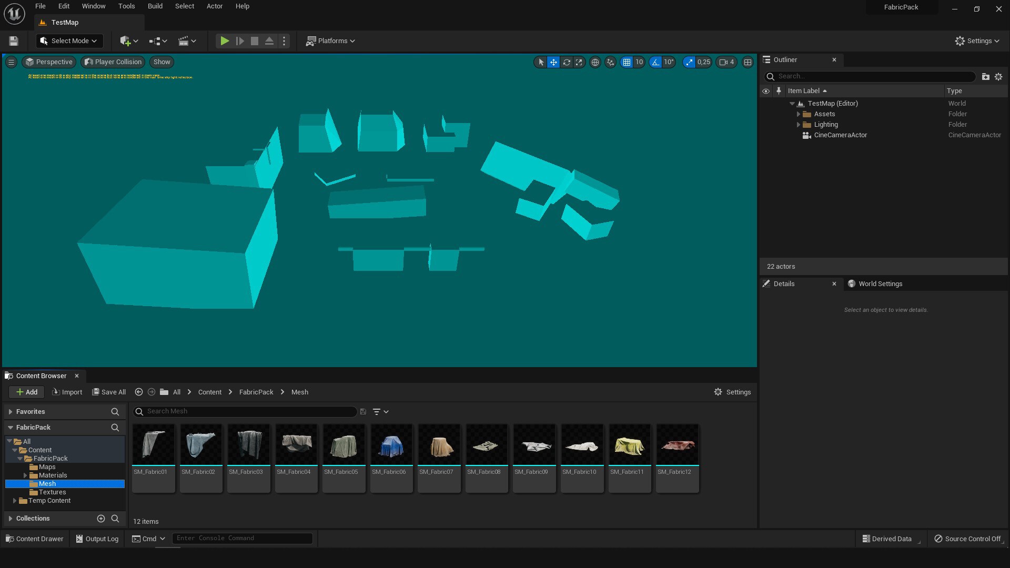Click the viewport layout icon at top right
This screenshot has width=1010, height=568.
coord(748,62)
